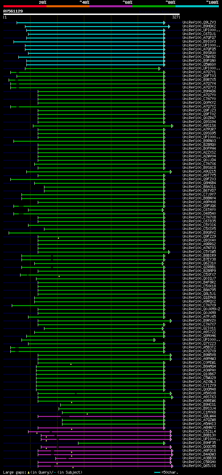222x475 pixels.
Task: Open hit UniRef100_B8BNY4
Action: 199,198
